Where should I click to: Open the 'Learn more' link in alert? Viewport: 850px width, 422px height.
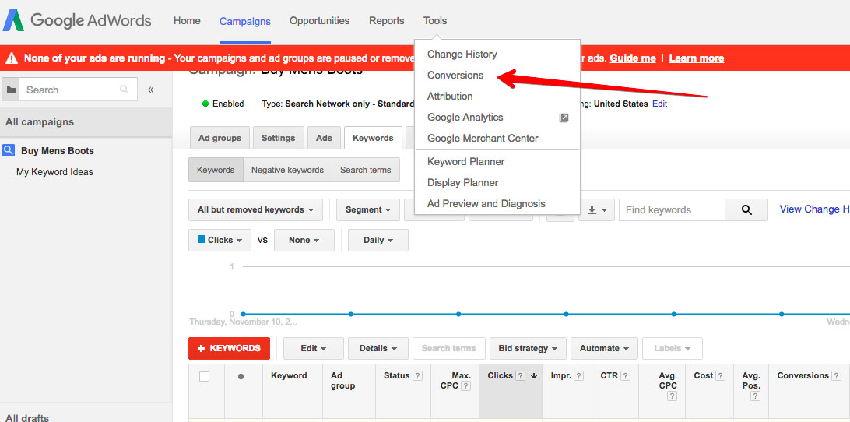click(696, 58)
